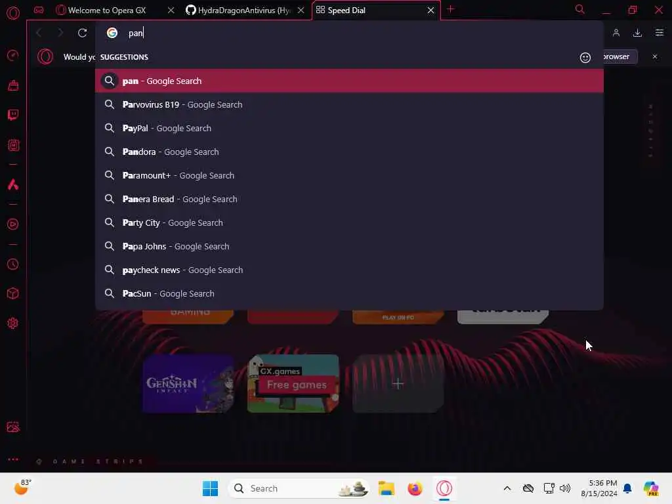The width and height of the screenshot is (672, 504).
Task: Open File Explorer from taskbar
Action: click(386, 488)
